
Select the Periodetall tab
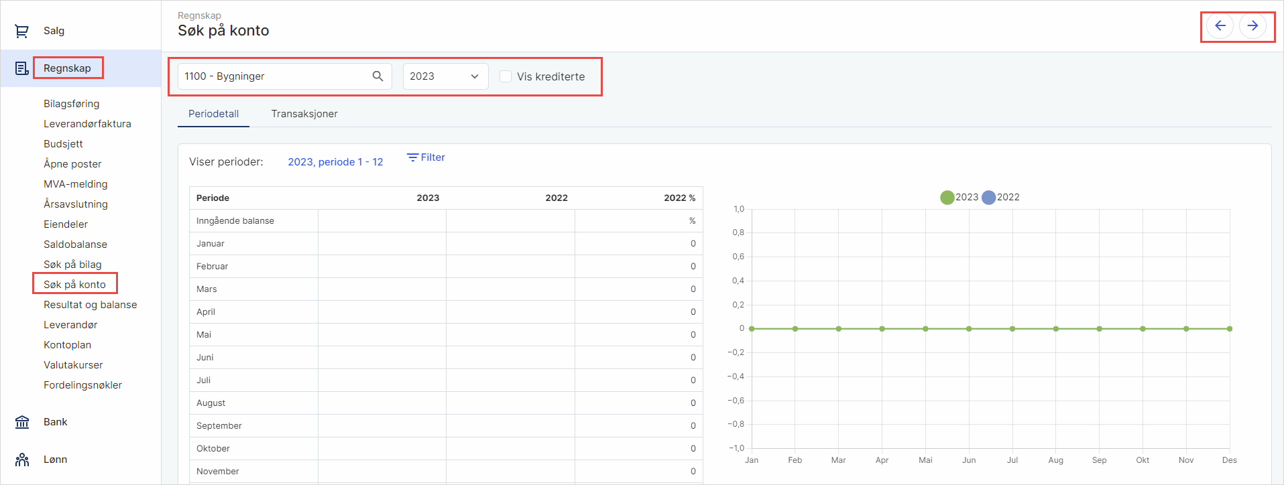pyautogui.click(x=213, y=114)
